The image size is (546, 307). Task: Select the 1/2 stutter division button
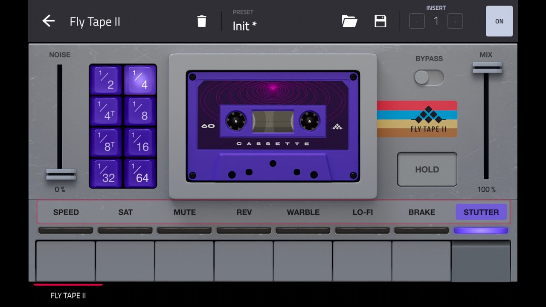coord(106,80)
